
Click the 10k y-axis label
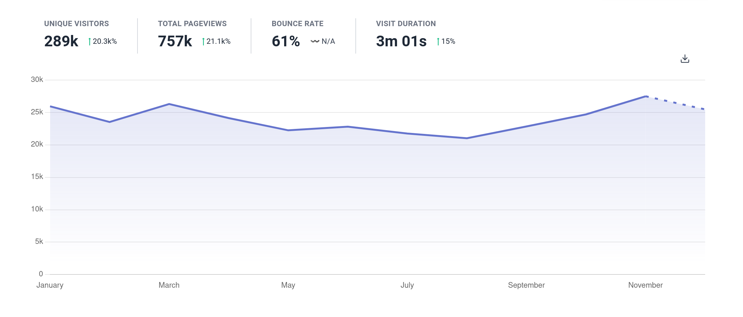(x=37, y=209)
